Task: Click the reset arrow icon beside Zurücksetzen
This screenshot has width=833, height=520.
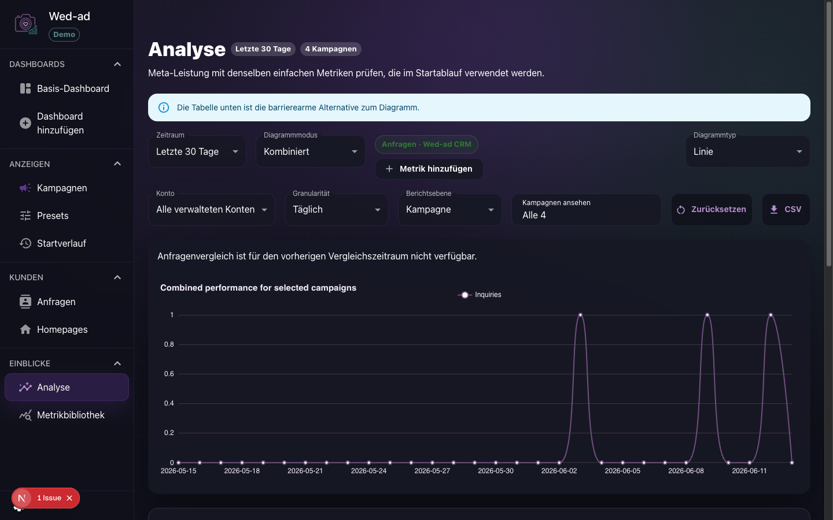Action: click(681, 210)
